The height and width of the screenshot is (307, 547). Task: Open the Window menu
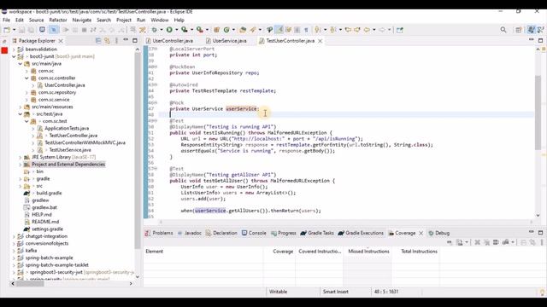(x=160, y=20)
